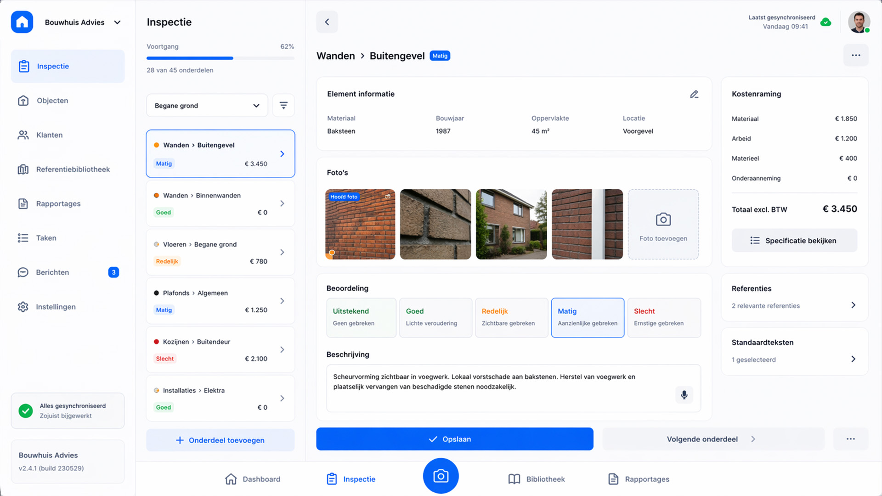
Task: Expand the Standaardteksten panel chevron
Action: 853,359
